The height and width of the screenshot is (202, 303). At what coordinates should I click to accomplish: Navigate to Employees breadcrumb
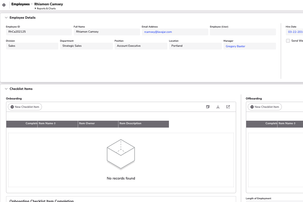[x=20, y=4]
